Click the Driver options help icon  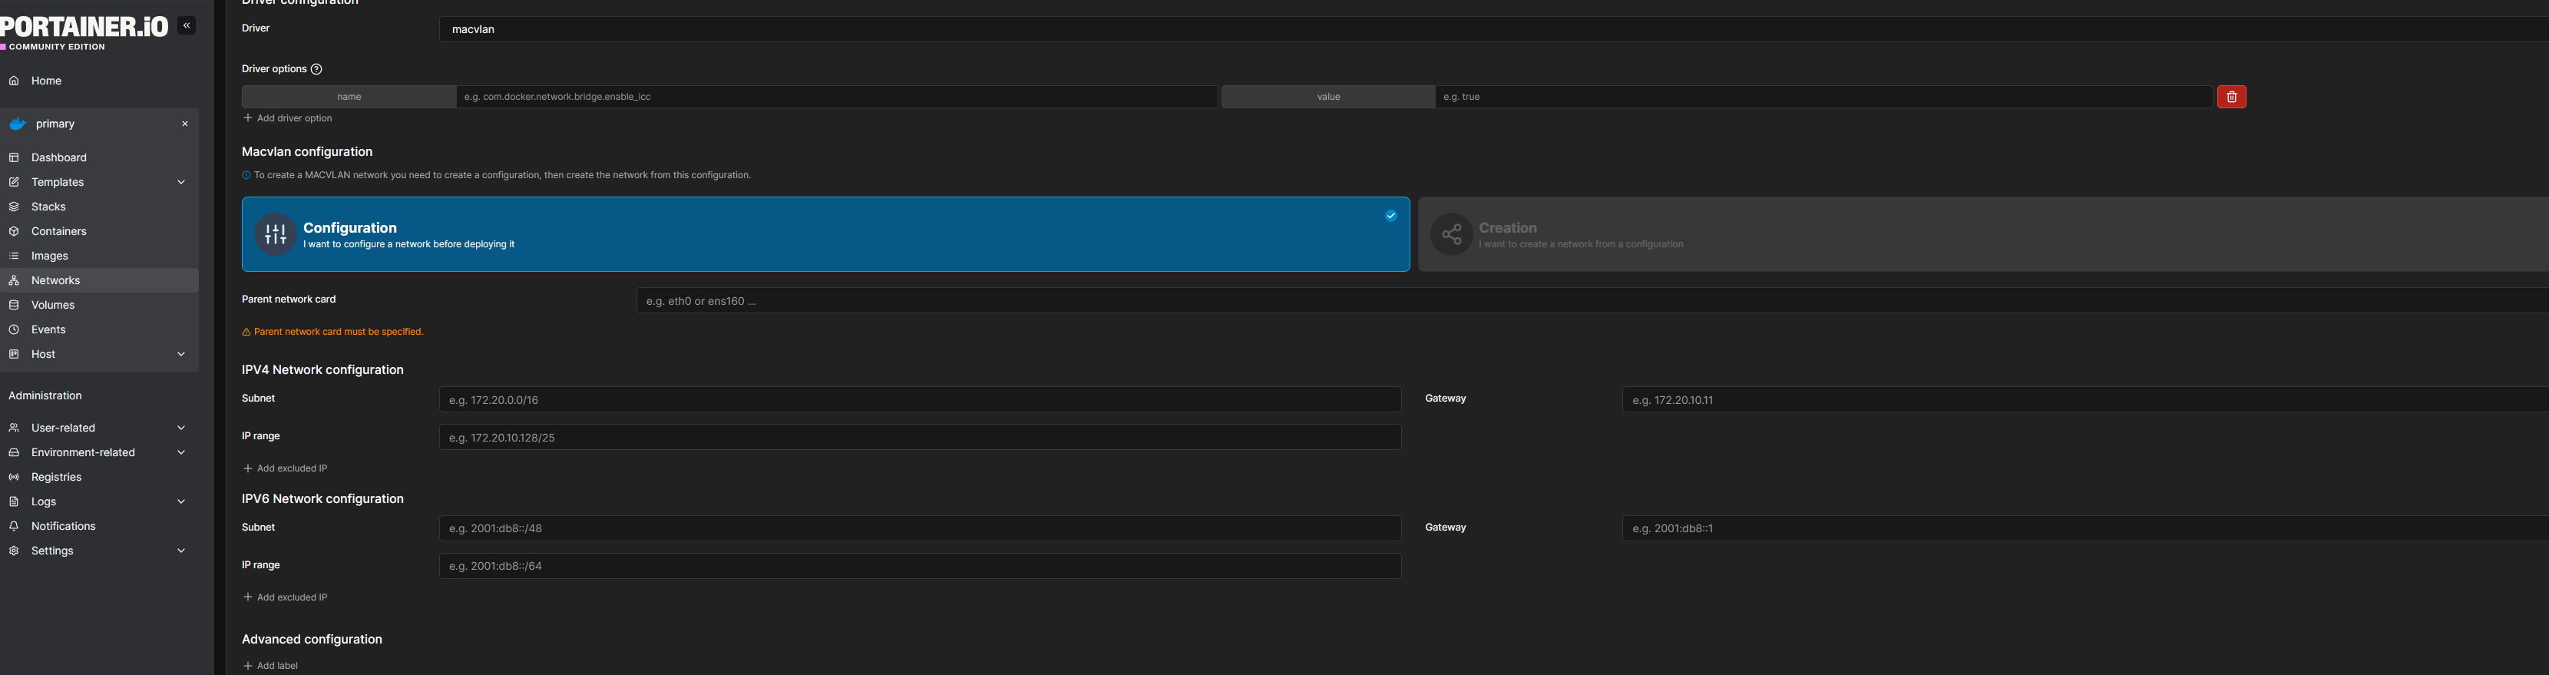pos(316,69)
